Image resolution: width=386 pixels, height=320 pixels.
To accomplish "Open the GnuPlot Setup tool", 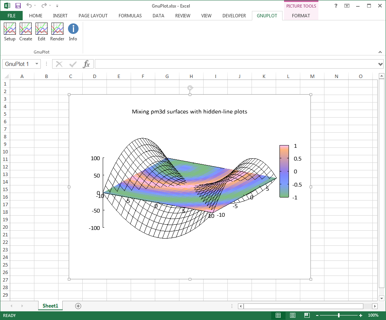I will pyautogui.click(x=9, y=32).
